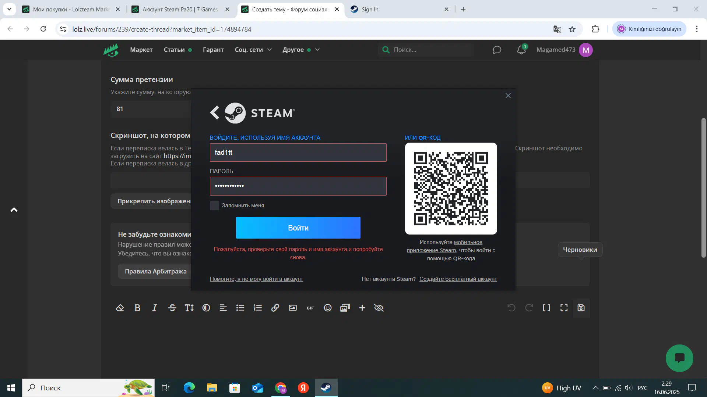Viewport: 707px width, 397px height.
Task: Click the blue 'Войти' button
Action: click(x=298, y=228)
